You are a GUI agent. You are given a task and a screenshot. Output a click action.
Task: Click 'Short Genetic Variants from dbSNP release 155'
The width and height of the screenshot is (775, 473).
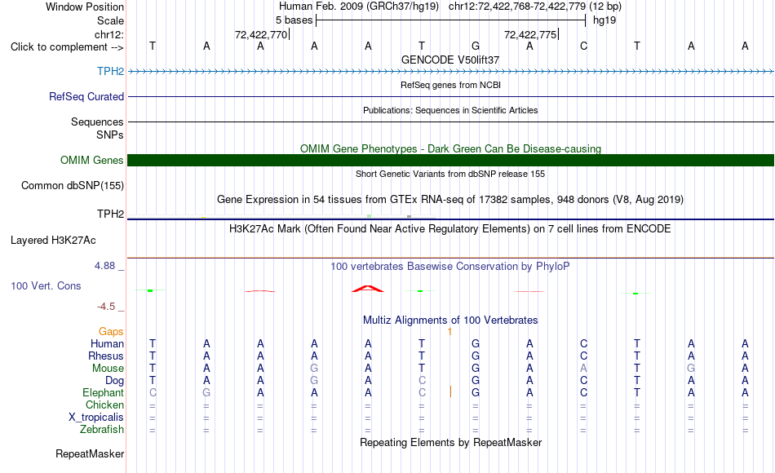pos(450,174)
